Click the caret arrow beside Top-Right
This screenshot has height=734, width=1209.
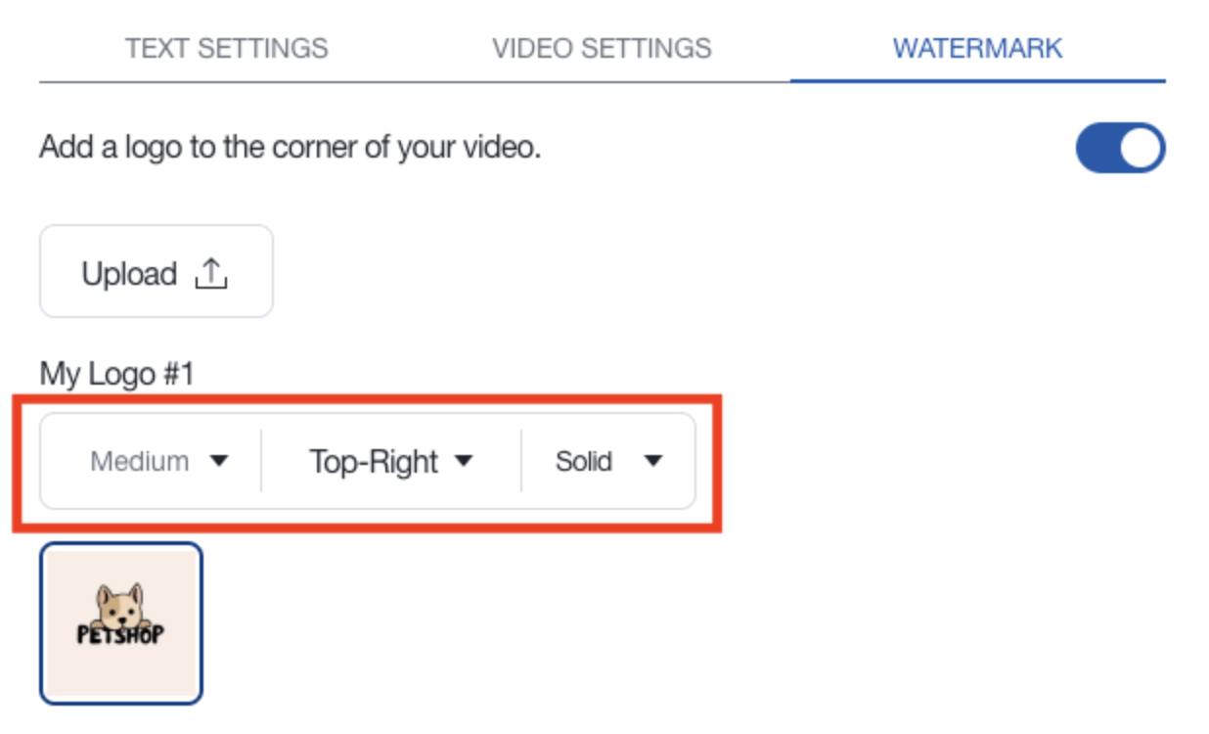coord(464,461)
